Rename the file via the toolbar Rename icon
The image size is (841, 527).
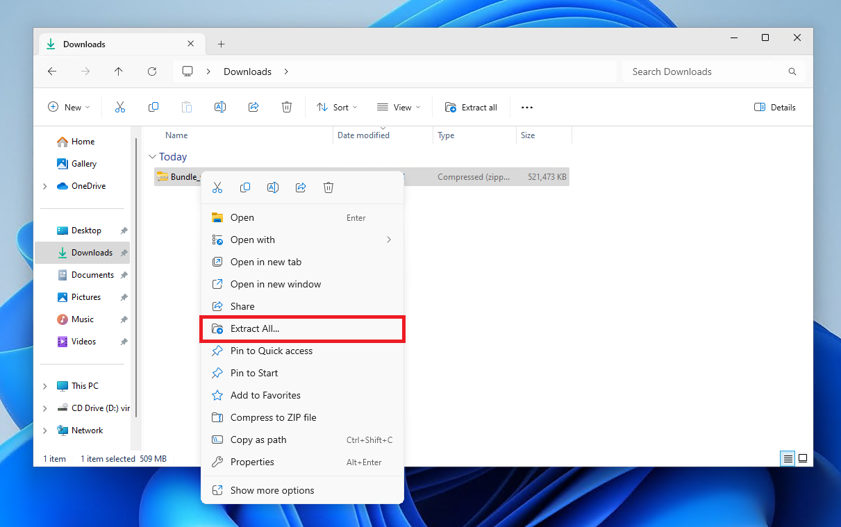click(x=219, y=107)
